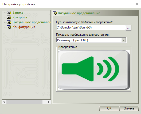Open the Разомкнут (Open.EMF) combo box
The image size is (141, 114).
coord(91,40)
